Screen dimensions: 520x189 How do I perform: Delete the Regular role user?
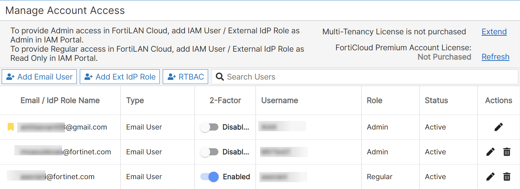click(507, 177)
